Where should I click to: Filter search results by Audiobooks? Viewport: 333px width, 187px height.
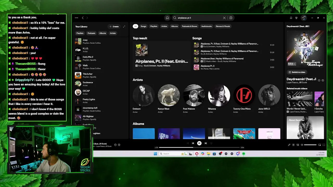point(207,26)
